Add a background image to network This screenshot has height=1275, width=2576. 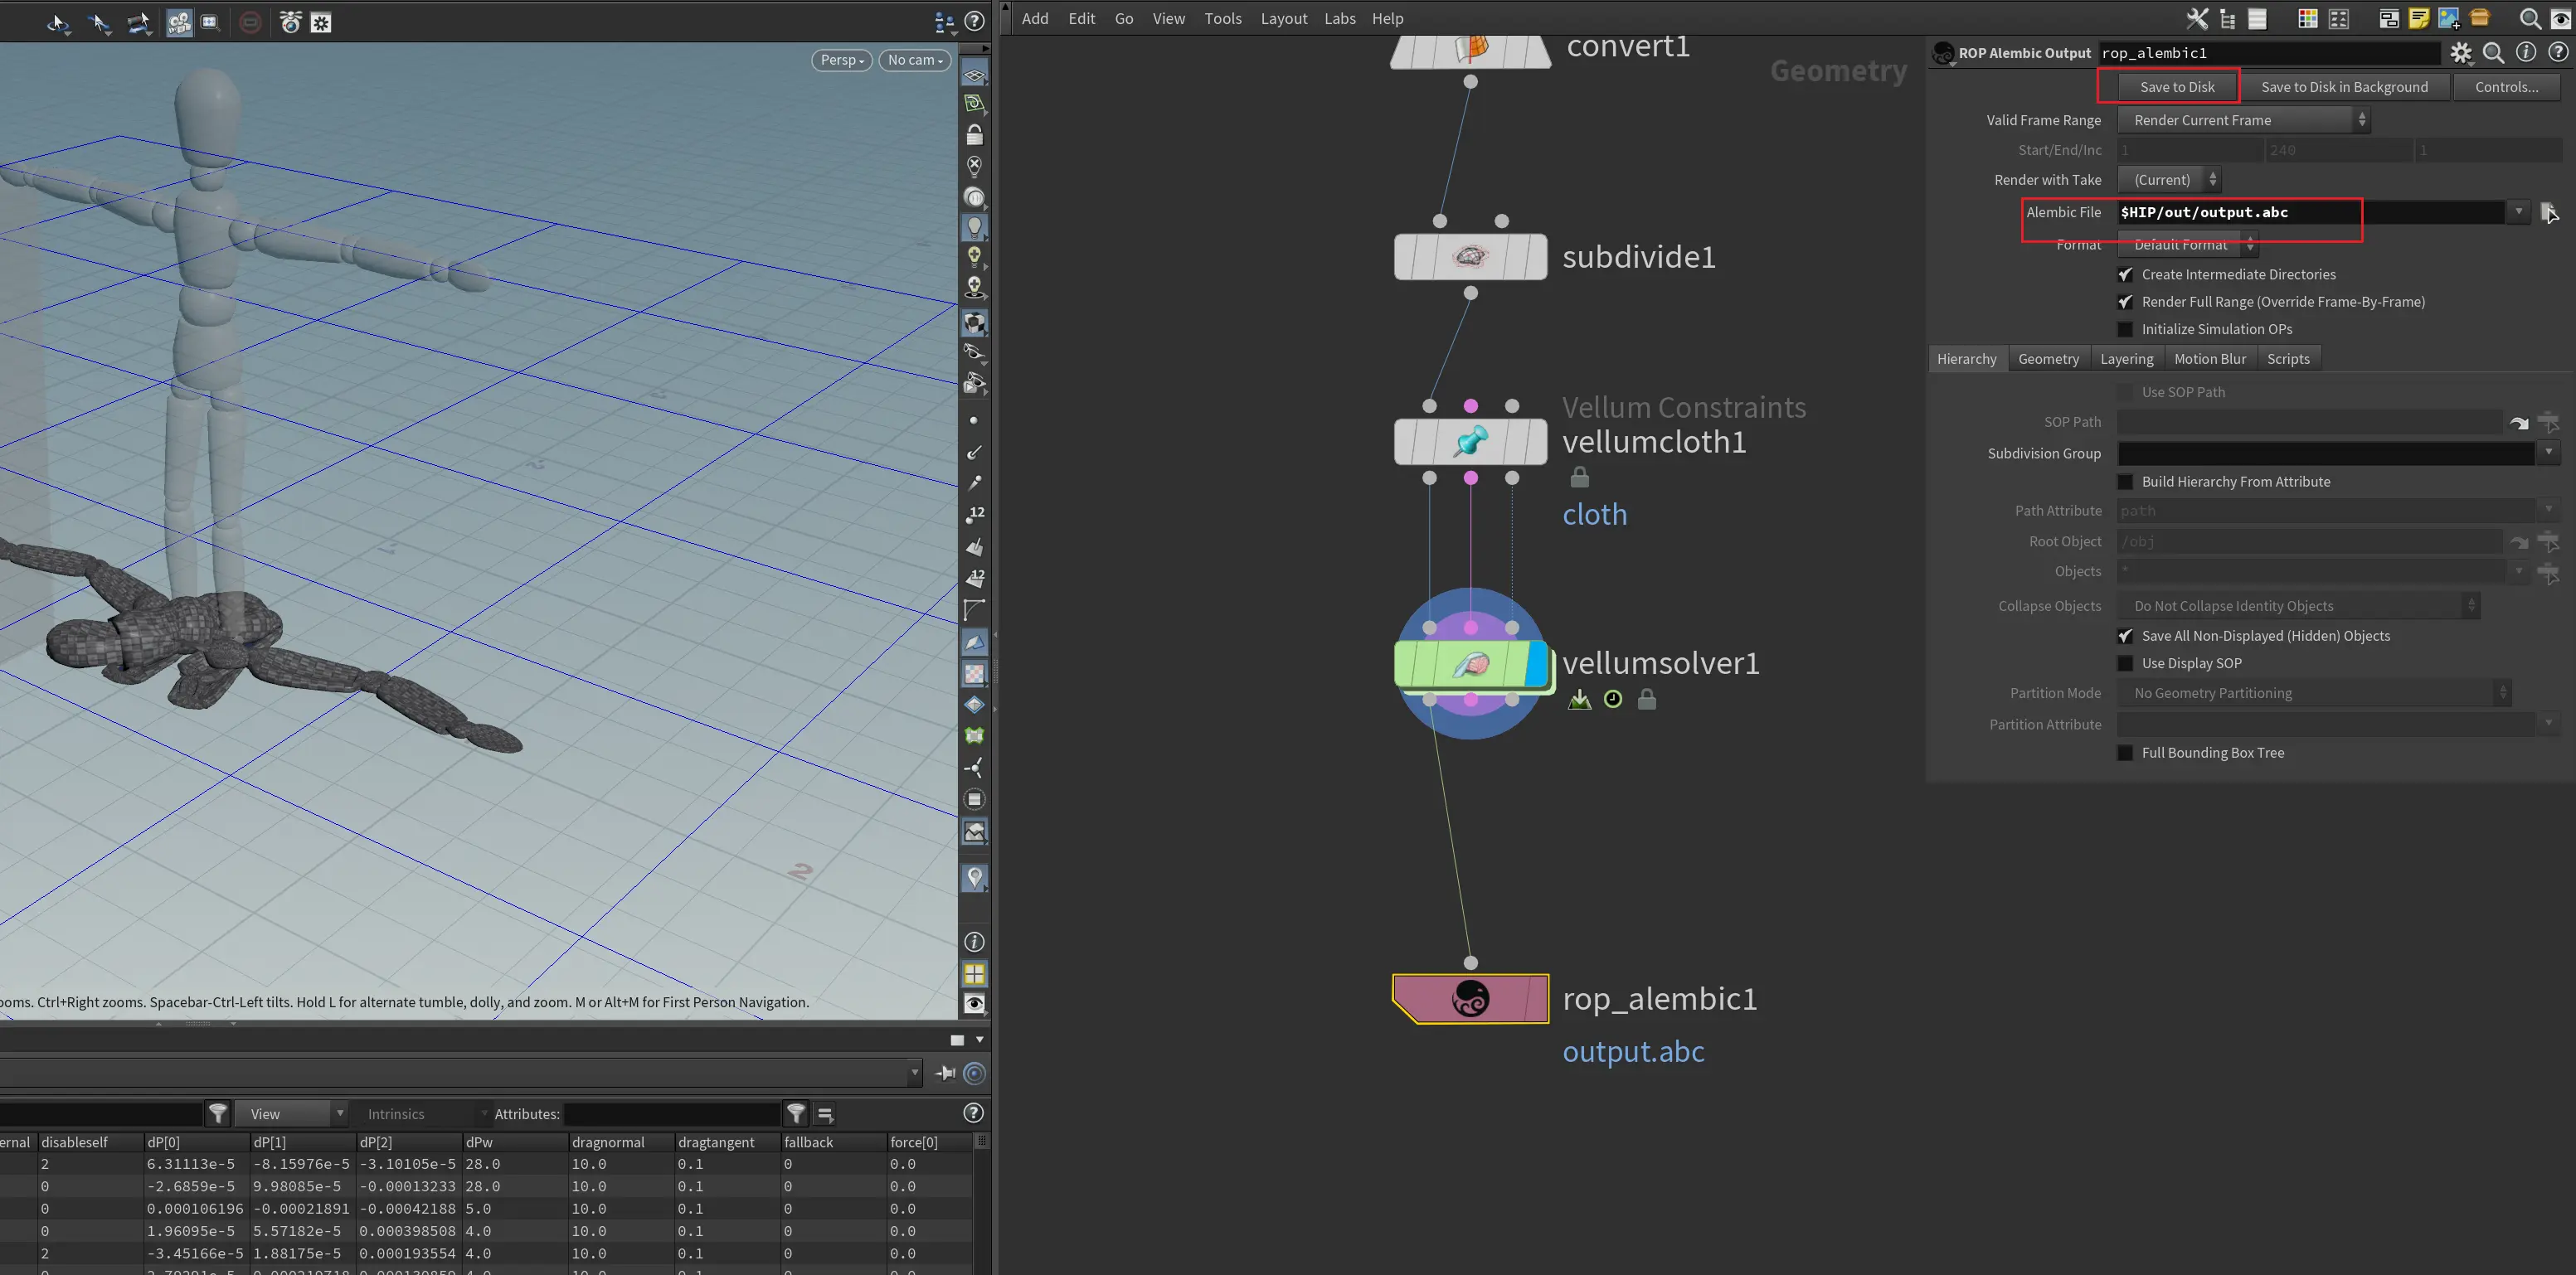coord(2449,19)
